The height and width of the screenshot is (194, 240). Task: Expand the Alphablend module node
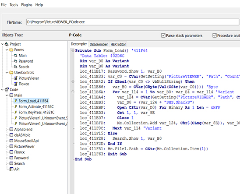[7, 130]
